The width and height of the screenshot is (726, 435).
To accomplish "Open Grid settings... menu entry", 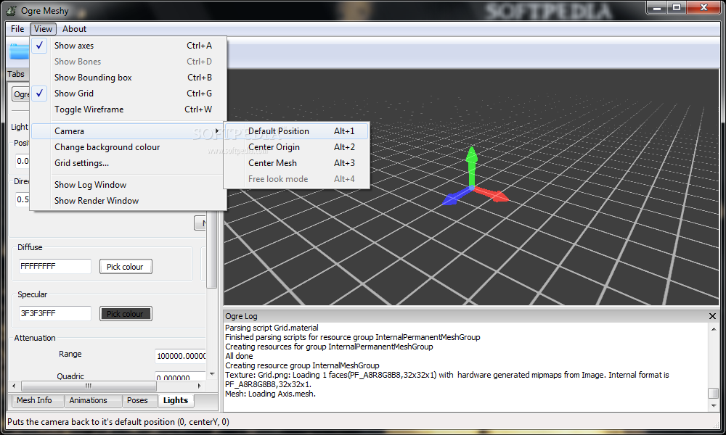I will tap(129, 163).
